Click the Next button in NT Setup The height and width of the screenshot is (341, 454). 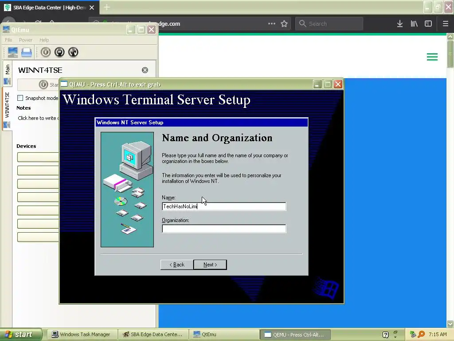[210, 265]
